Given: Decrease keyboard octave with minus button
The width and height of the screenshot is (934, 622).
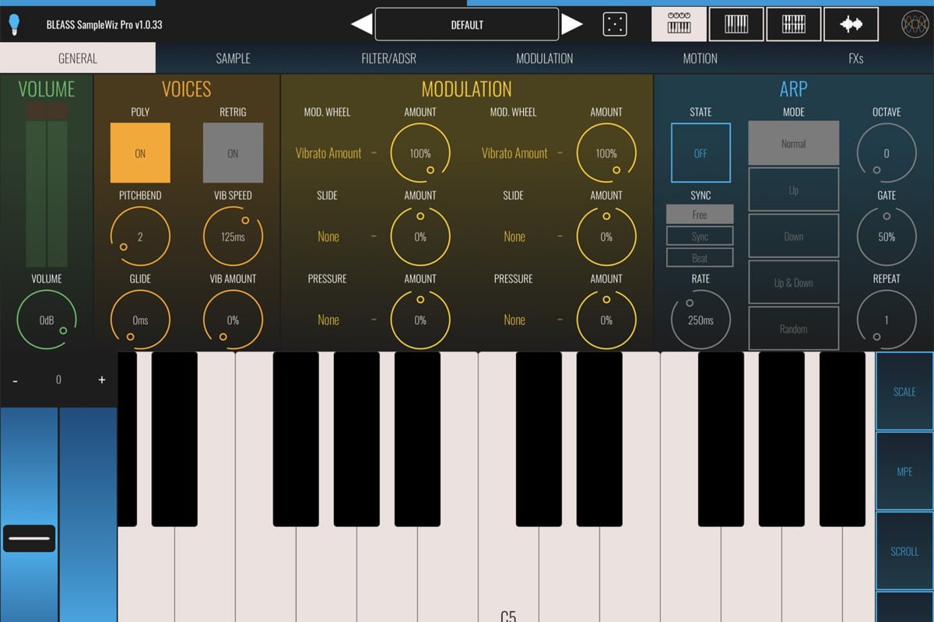Looking at the screenshot, I should click(15, 379).
